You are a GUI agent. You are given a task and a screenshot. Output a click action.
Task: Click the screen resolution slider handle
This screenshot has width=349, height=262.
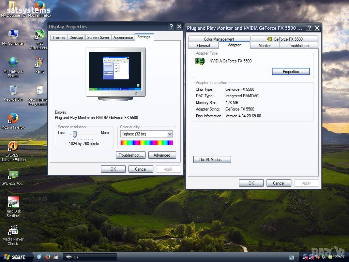point(75,134)
